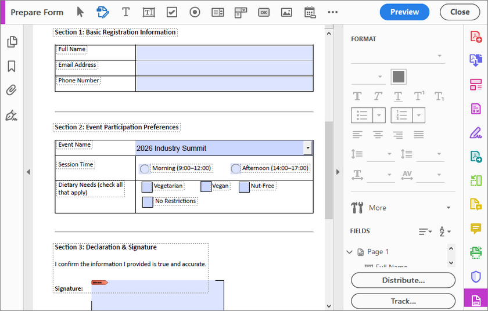488x311 pixels.
Task: Click the Signature field box
Action: click(x=157, y=295)
